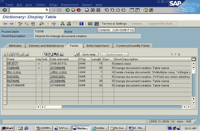Click the green Enter checkmark icon
Viewport: 200px width, 131px height.
click(x=5, y=10)
